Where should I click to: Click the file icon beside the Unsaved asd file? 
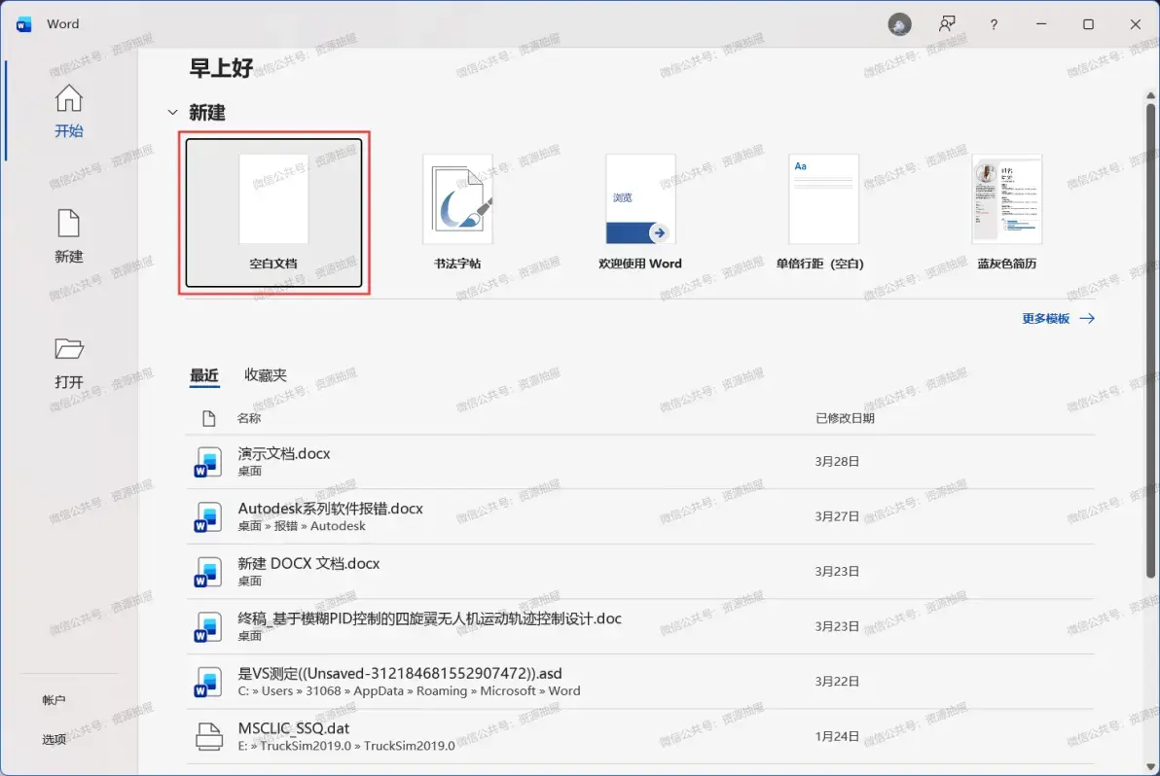click(208, 682)
